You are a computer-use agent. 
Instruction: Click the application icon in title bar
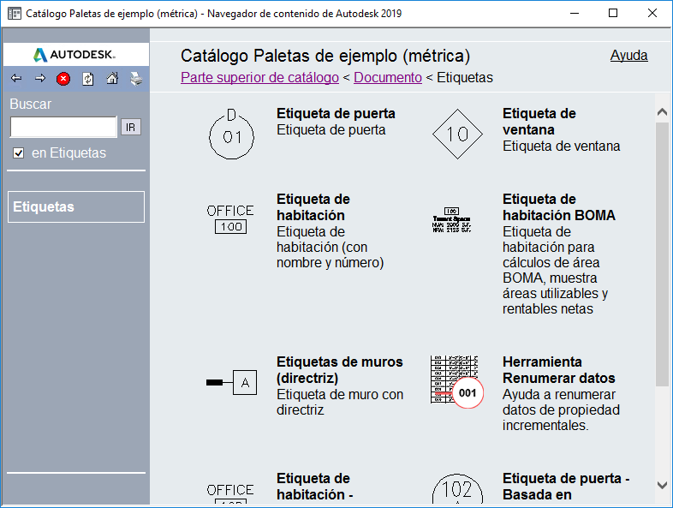click(x=15, y=14)
